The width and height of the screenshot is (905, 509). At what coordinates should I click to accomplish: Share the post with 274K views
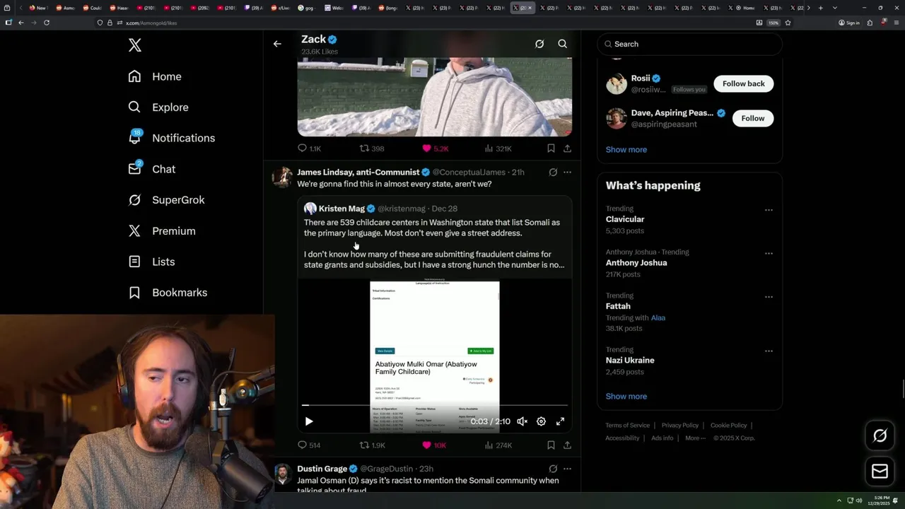[567, 445]
